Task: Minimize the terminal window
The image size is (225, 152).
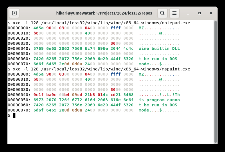Action: point(188,13)
